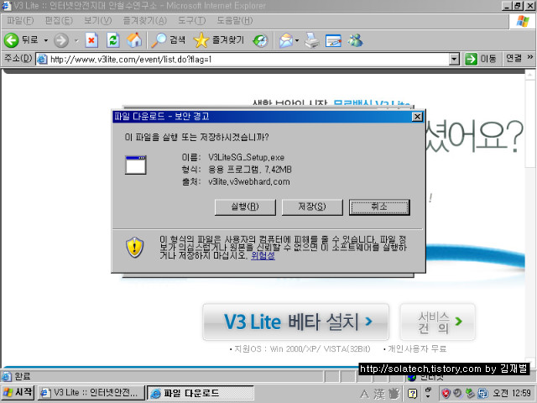The height and width of the screenshot is (403, 537).
Task: Click the vertical scrollbar up arrow
Action: point(530,74)
